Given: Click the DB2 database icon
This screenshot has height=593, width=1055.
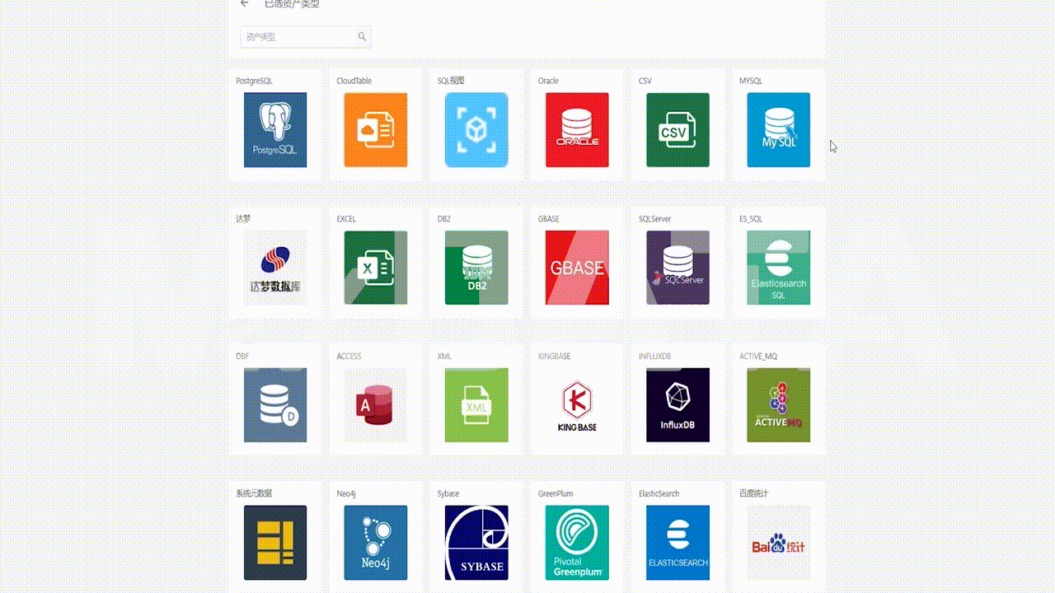Looking at the screenshot, I should [476, 268].
